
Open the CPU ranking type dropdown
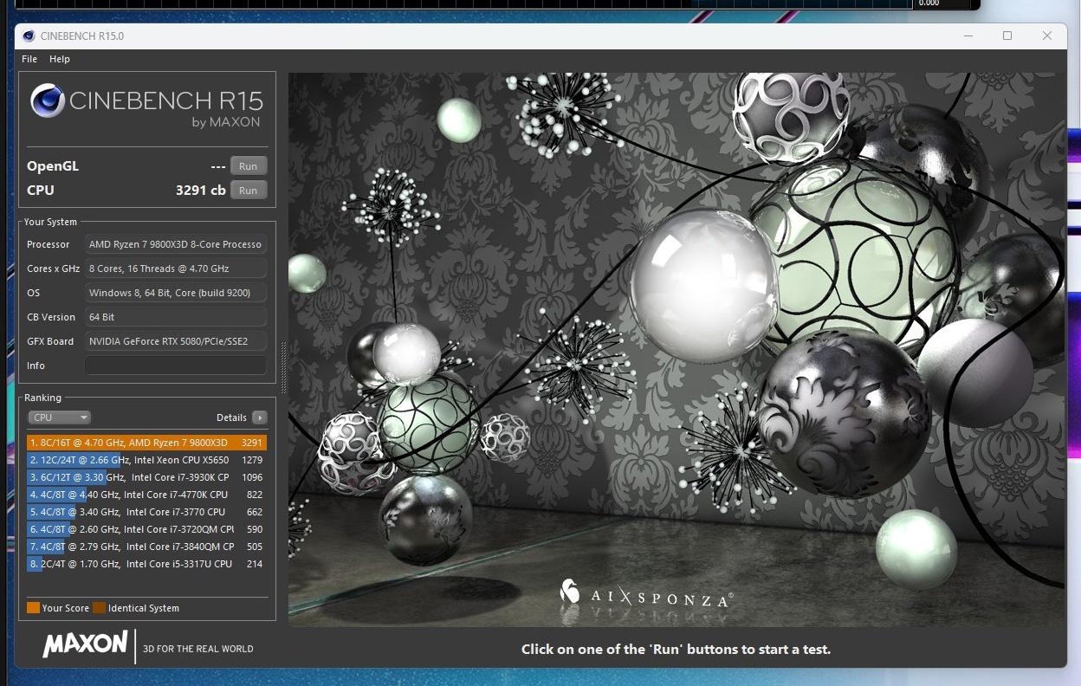tap(59, 417)
